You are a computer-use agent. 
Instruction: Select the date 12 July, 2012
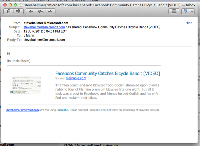point(33,31)
